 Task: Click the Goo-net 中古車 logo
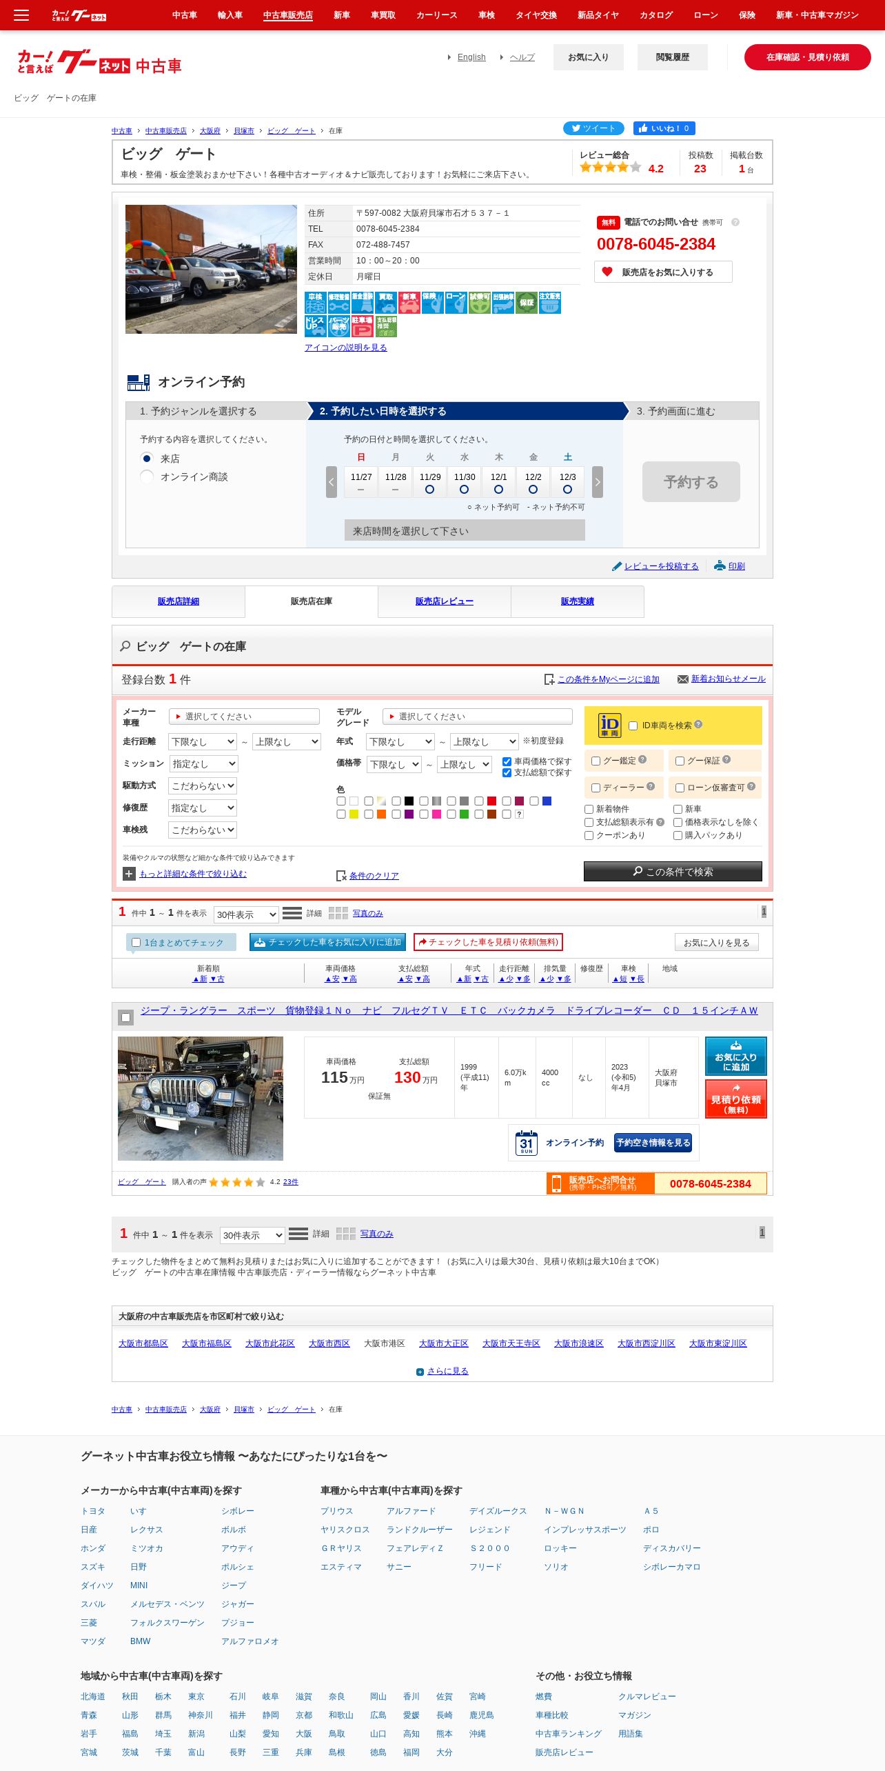click(99, 62)
